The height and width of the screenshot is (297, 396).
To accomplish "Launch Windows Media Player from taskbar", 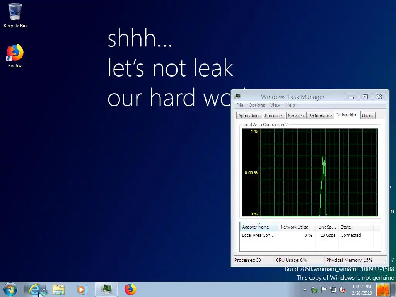I will tap(82, 289).
